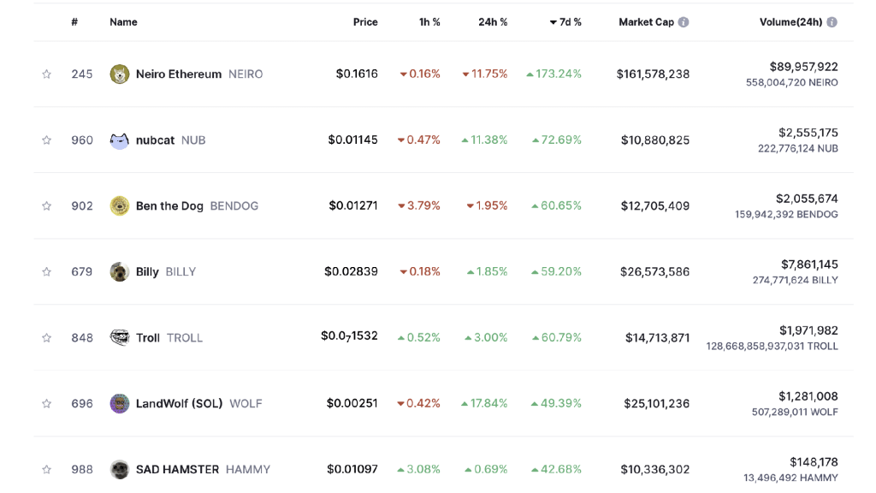
Task: Click the LandWolf (SOL) coin logo
Action: 120,404
